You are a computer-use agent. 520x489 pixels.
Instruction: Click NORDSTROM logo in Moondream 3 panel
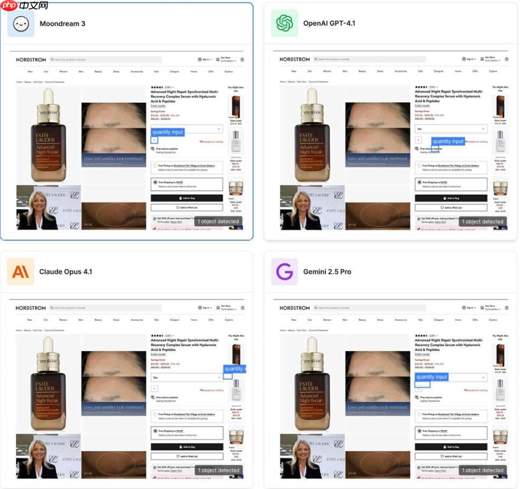point(31,60)
